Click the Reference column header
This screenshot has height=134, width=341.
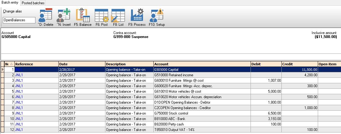coord(36,64)
